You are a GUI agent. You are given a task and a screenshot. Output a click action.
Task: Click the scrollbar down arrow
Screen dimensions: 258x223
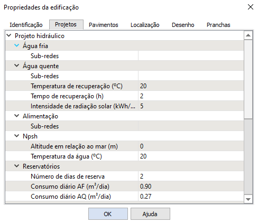tap(248, 199)
